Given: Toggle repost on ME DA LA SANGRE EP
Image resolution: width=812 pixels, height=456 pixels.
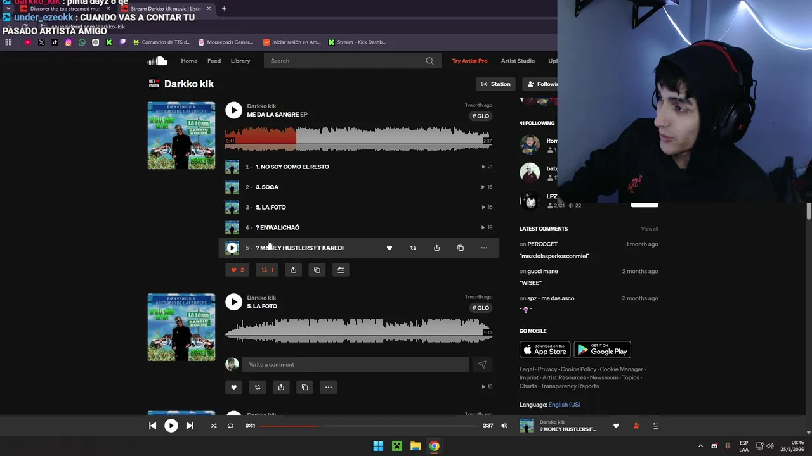Looking at the screenshot, I should click(268, 270).
